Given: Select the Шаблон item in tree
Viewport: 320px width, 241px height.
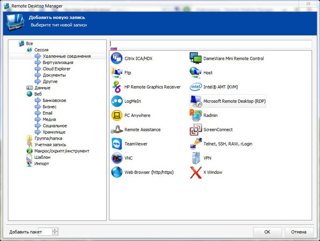Looking at the screenshot, I should point(42,157).
